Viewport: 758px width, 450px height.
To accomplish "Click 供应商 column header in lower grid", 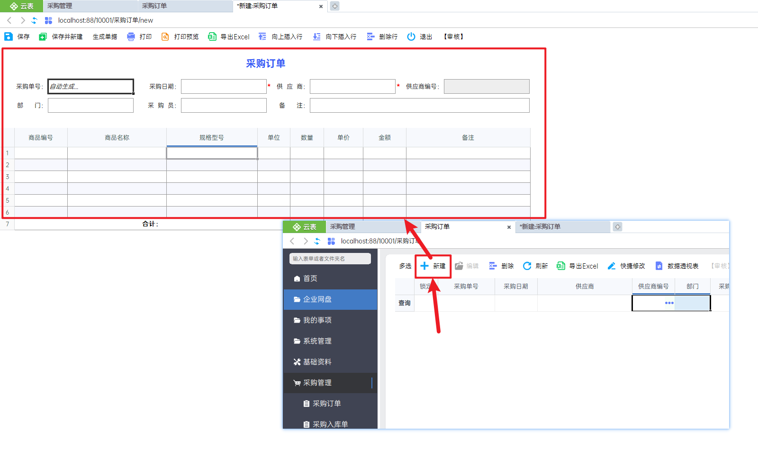I will 585,286.
